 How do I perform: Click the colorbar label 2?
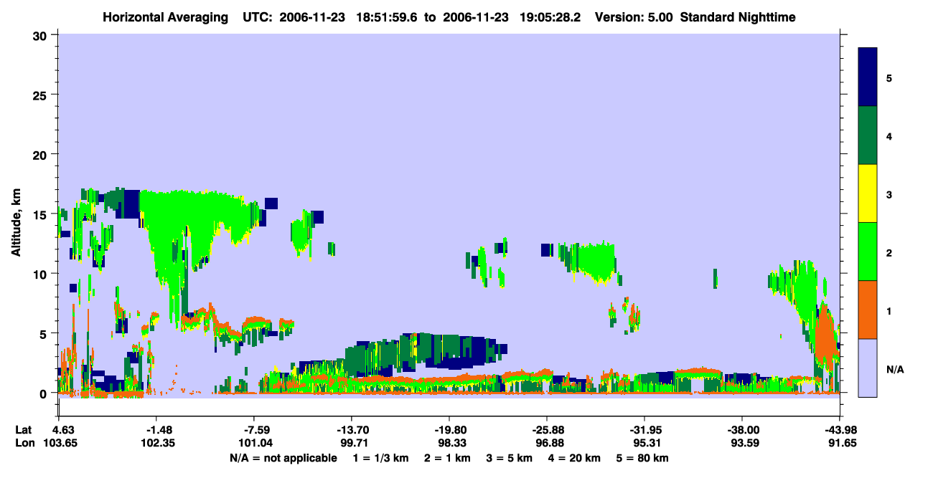889,253
